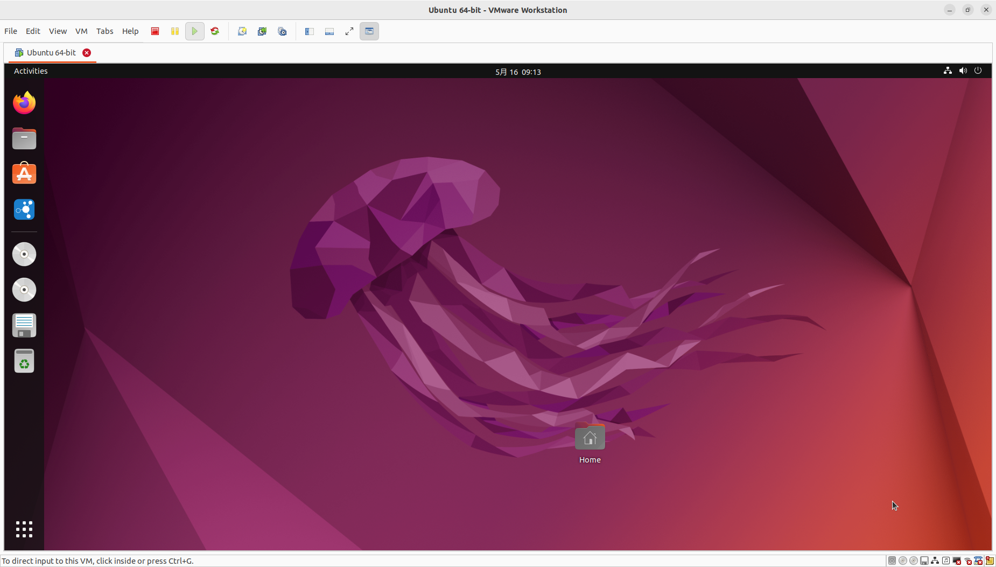This screenshot has width=996, height=567.
Task: Click the wired network icon in Ubuntu top bar
Action: click(948, 71)
